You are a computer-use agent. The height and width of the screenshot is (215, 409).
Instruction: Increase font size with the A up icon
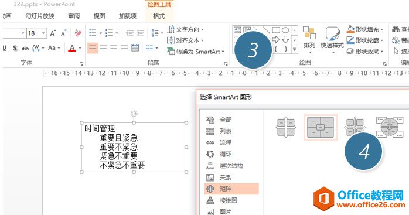53,33
